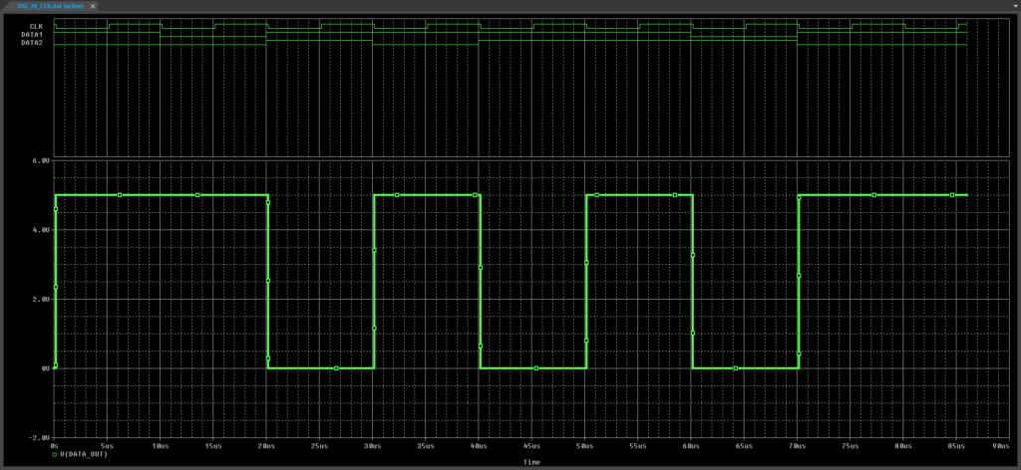The height and width of the screenshot is (470, 1021).
Task: Click the 2.0V y-axis label
Action: pos(40,299)
